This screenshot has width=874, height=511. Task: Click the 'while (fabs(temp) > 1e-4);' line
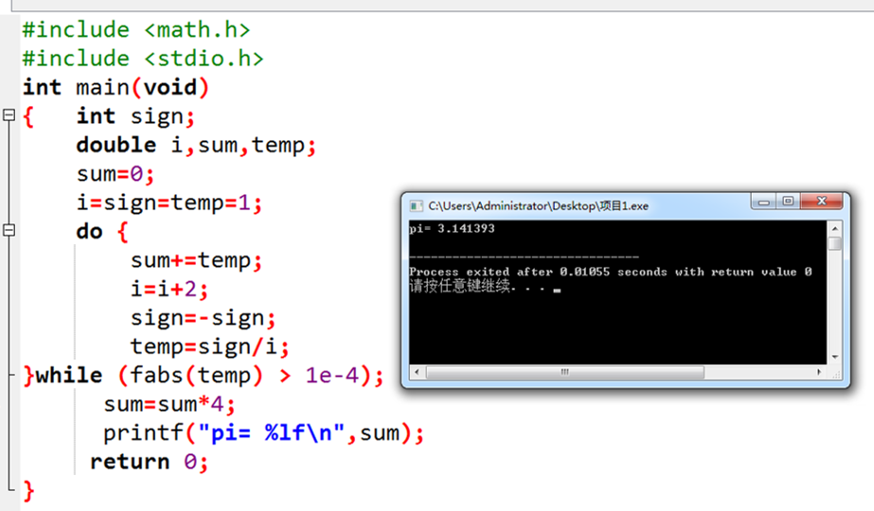(204, 376)
